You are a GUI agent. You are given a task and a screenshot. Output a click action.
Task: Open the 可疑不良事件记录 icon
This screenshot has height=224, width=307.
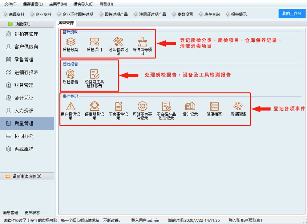point(142,106)
